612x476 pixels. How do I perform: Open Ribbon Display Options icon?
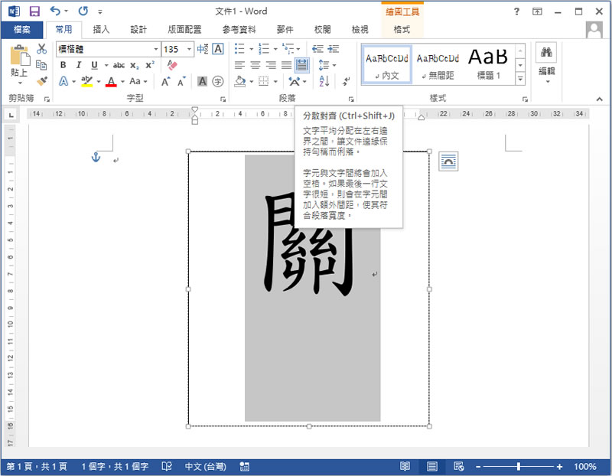tap(538, 11)
